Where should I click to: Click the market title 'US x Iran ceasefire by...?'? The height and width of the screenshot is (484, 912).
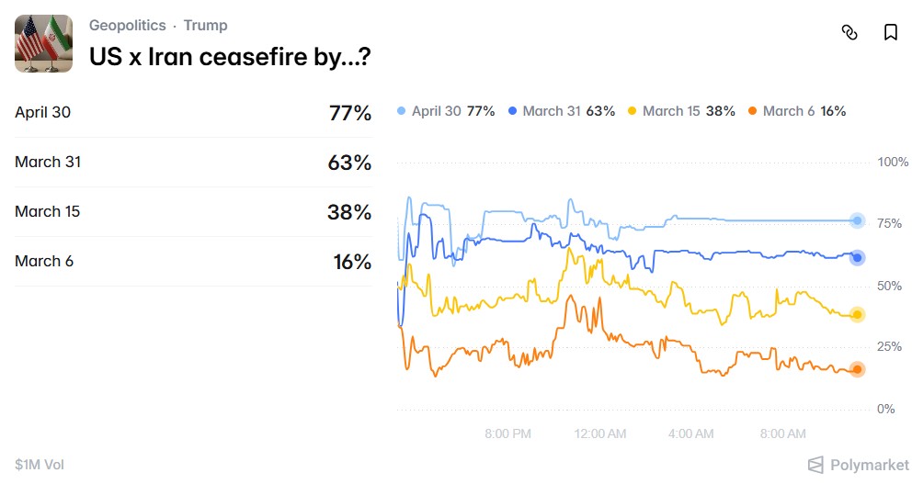[x=229, y=56]
